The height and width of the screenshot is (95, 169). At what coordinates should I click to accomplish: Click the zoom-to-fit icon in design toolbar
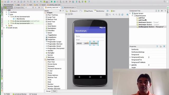coord(107,15)
